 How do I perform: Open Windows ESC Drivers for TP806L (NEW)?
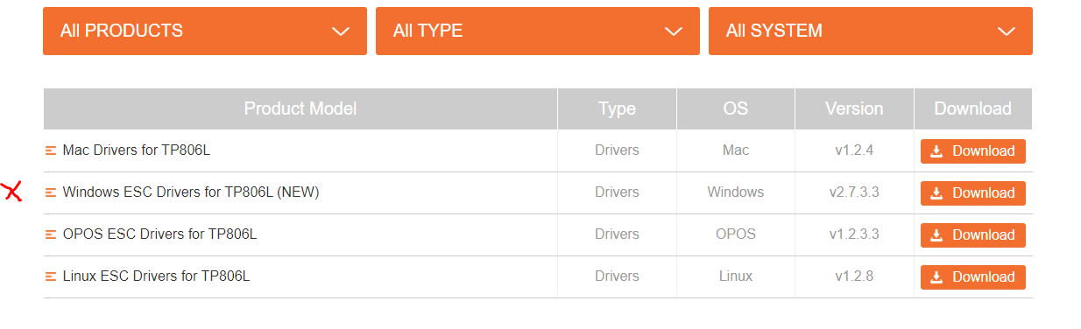191,192
